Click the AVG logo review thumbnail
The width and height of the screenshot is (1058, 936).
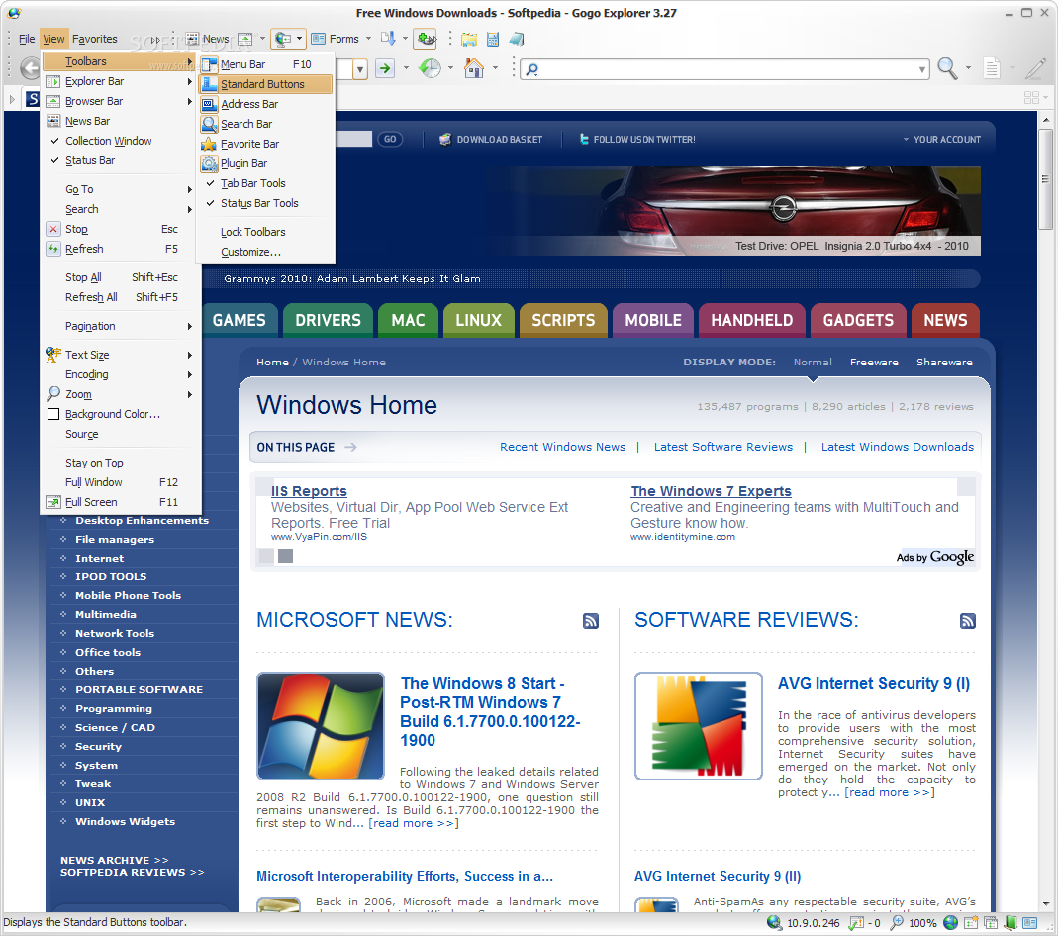[699, 726]
